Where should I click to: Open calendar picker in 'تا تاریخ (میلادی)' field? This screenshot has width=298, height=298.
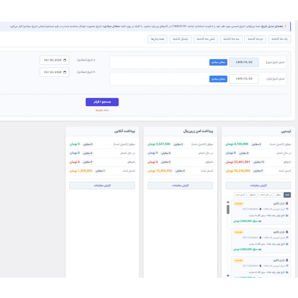pyautogui.click(x=65, y=72)
